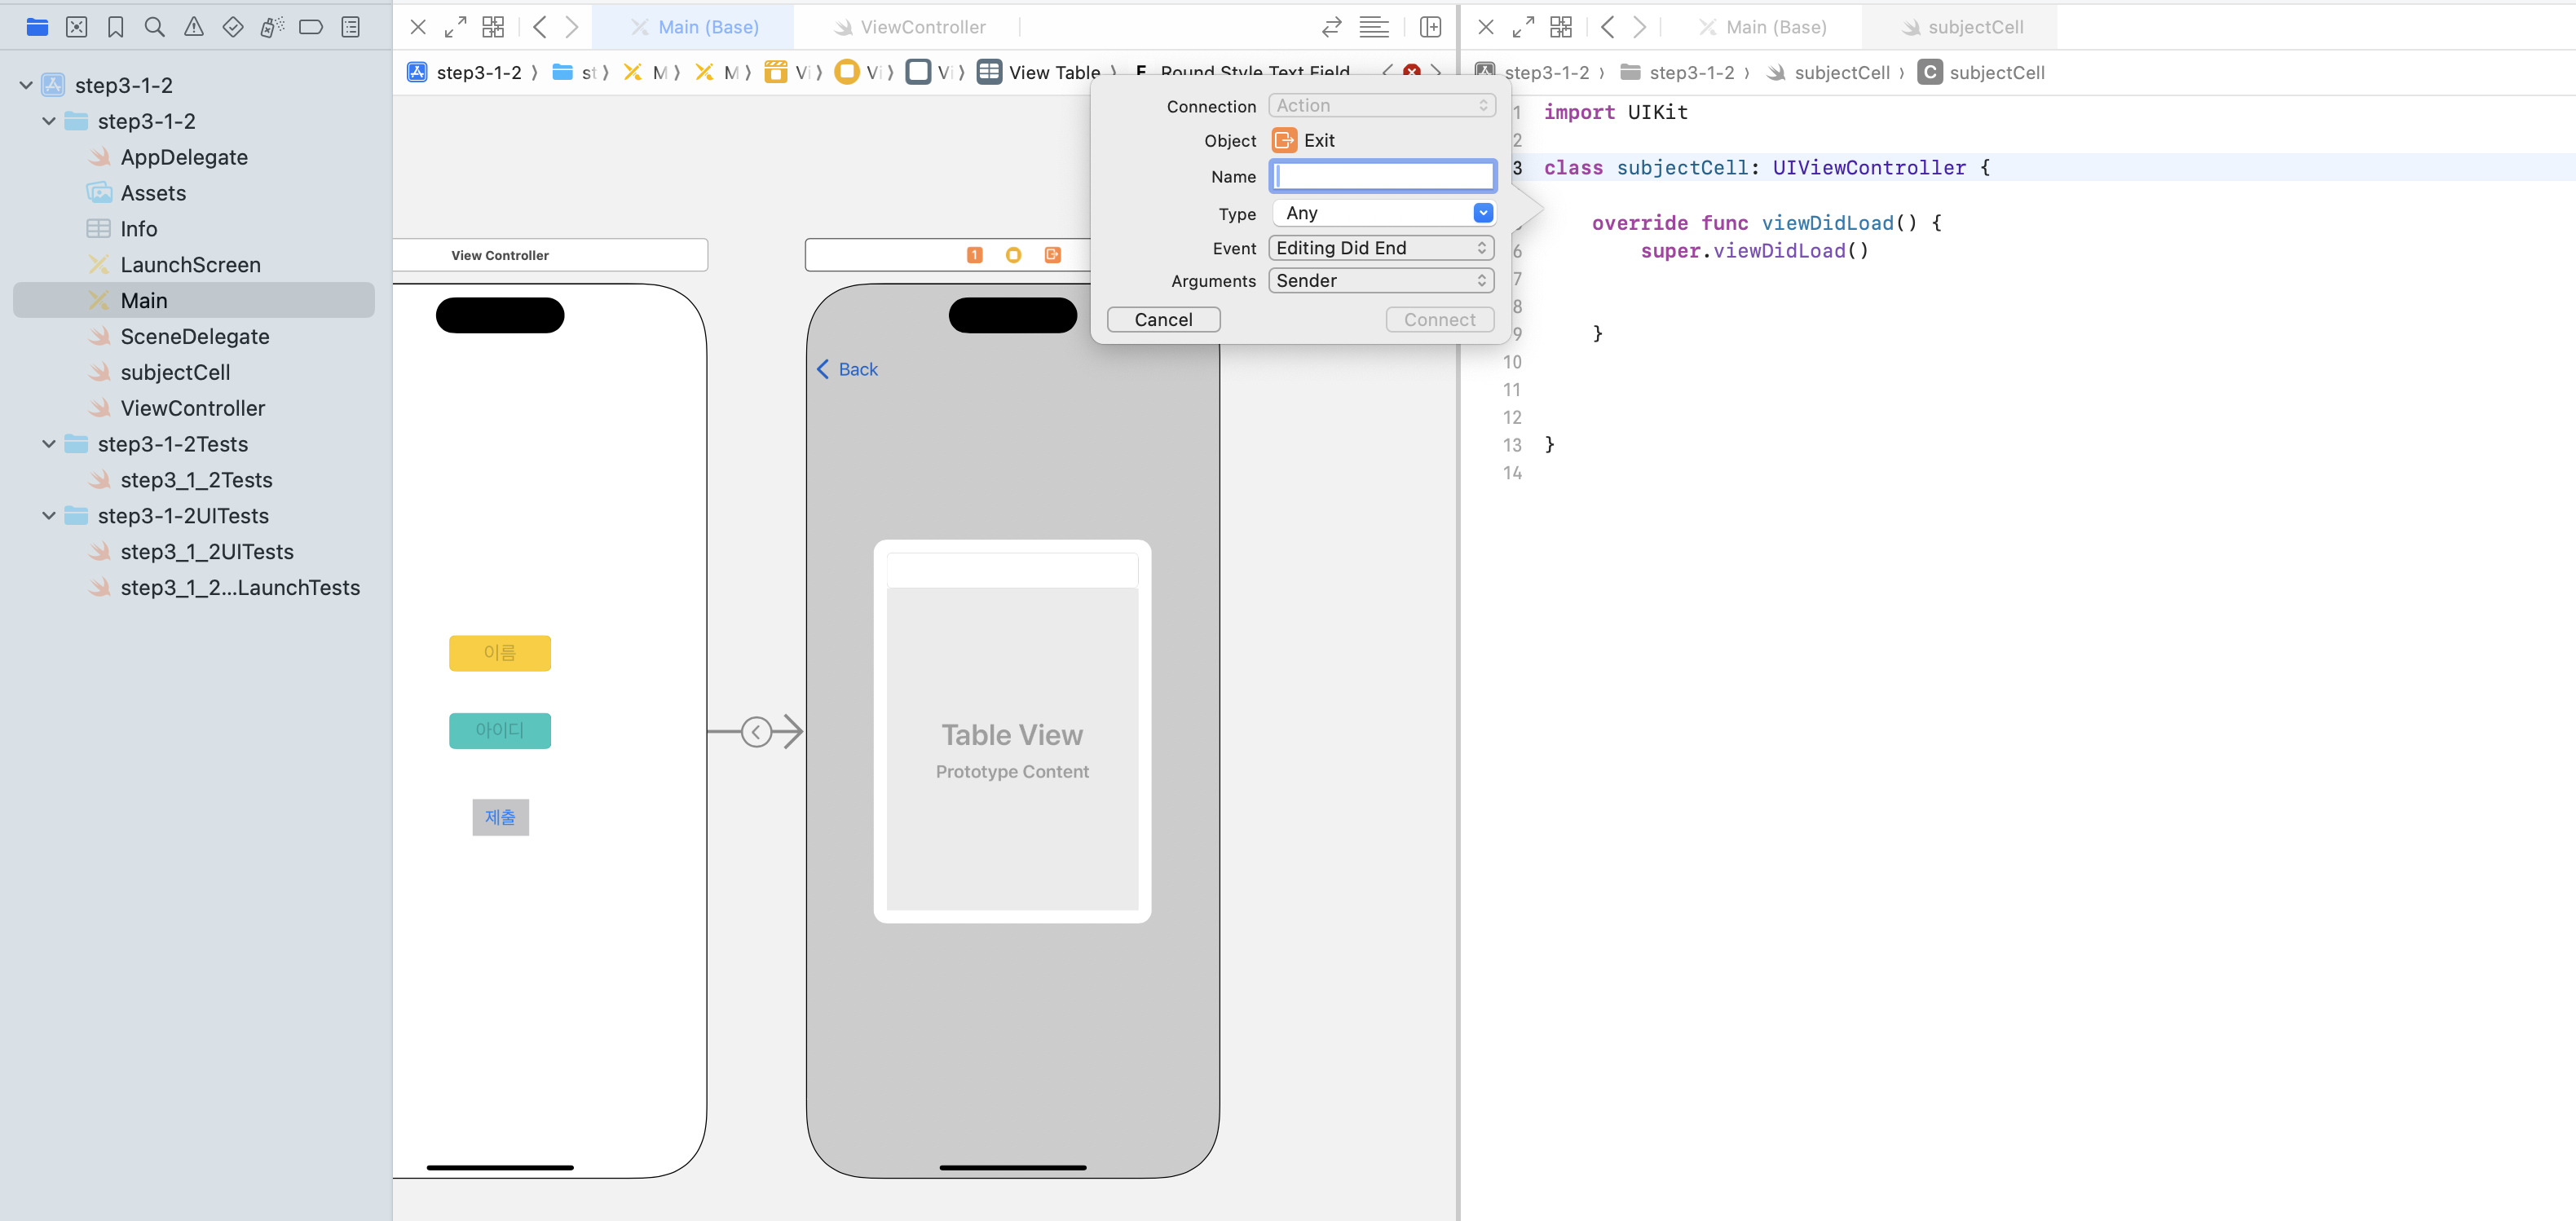Viewport: 2576px width, 1221px height.
Task: Add a new editor pane on the right
Action: tap(1431, 27)
